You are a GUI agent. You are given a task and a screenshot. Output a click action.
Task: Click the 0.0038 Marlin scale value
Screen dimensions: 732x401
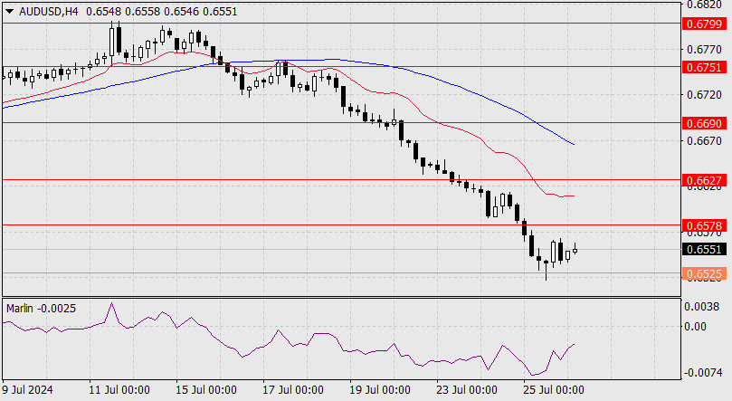(x=701, y=307)
